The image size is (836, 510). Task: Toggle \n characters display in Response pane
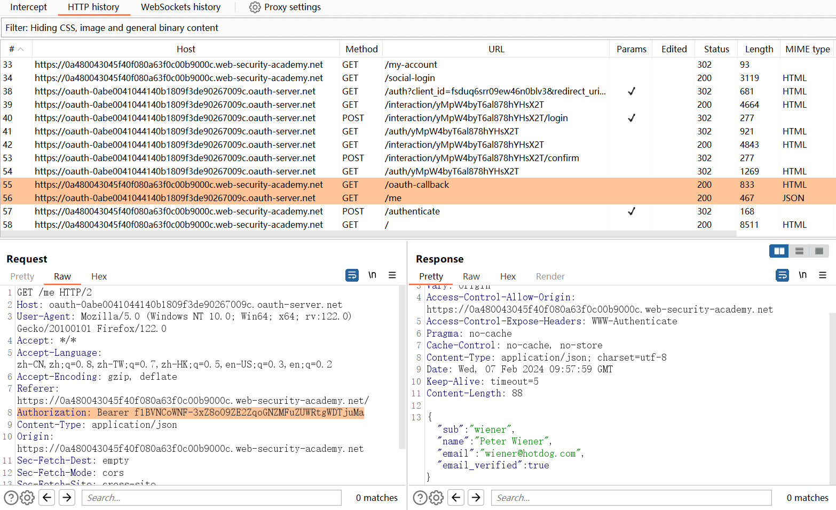pyautogui.click(x=802, y=275)
